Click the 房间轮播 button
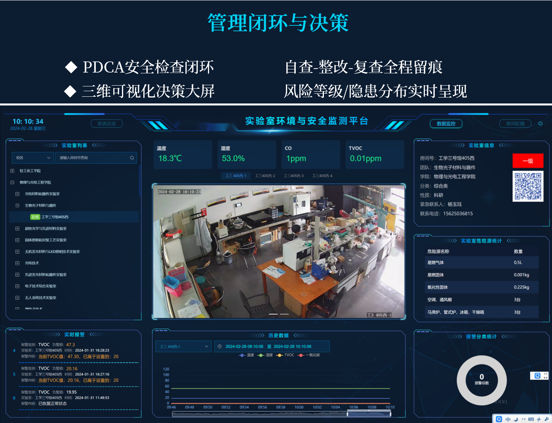 point(515,124)
